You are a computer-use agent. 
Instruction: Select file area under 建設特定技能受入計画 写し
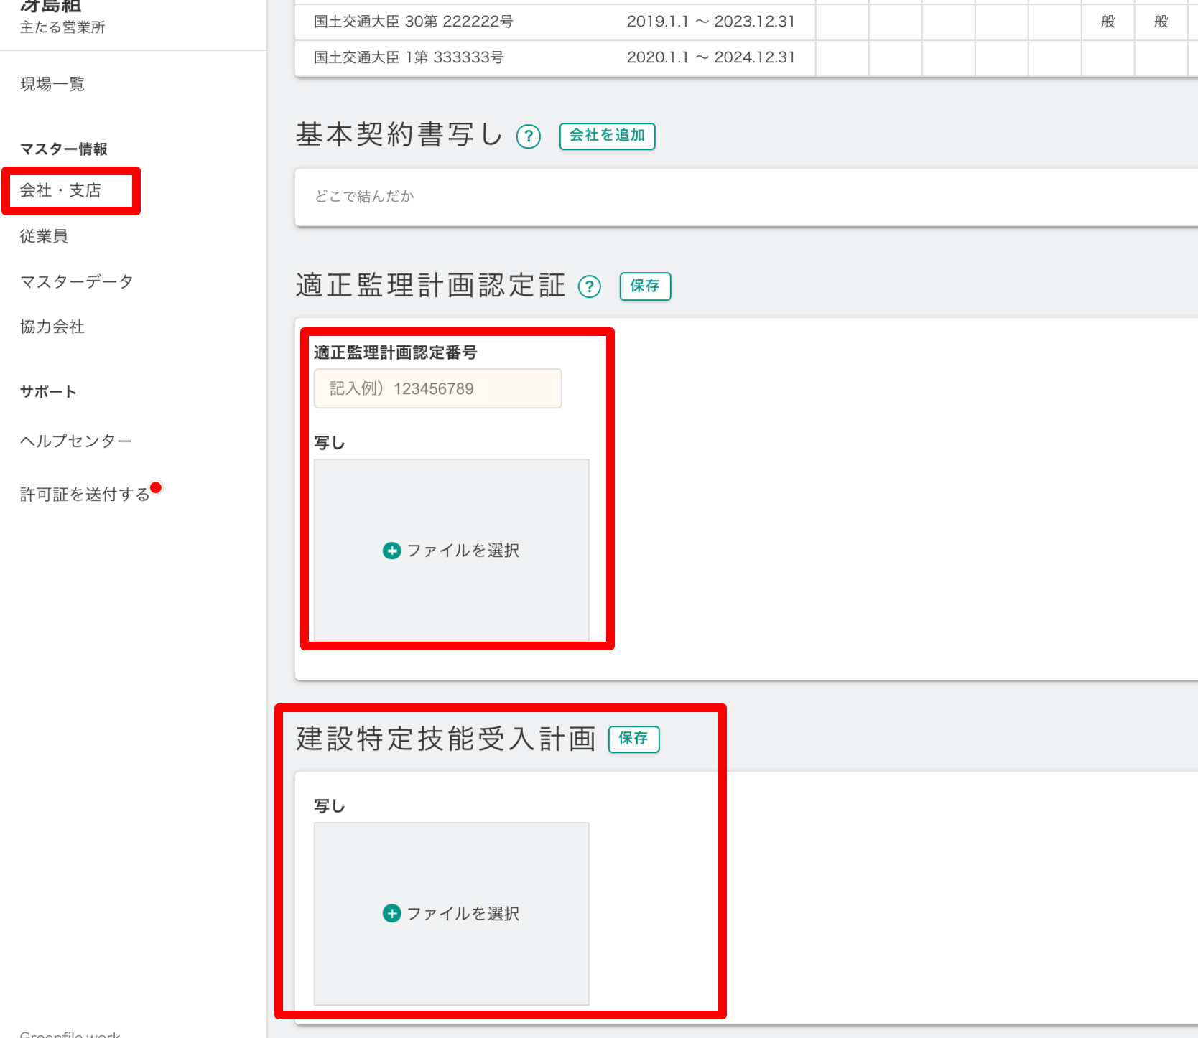[x=451, y=914]
